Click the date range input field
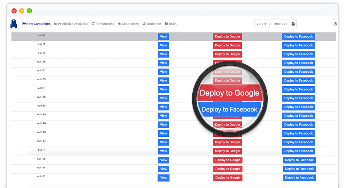Image resolution: width=345 pixels, height=188 pixels. pos(275,24)
